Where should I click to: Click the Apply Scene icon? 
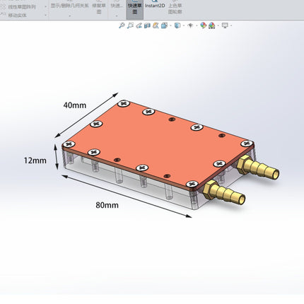pyautogui.click(x=211, y=25)
